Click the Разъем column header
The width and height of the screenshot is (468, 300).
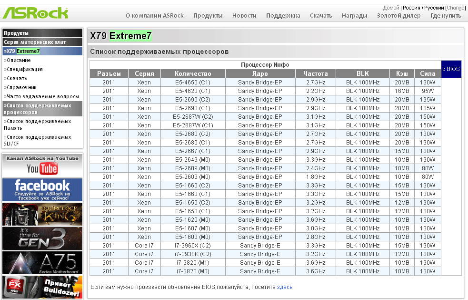tap(109, 73)
